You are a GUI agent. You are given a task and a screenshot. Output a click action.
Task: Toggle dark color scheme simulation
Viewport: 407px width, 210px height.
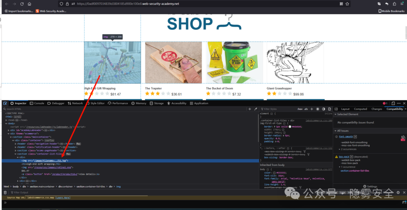pos(324,109)
